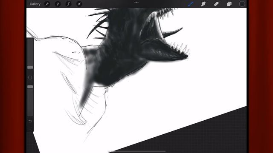The width and height of the screenshot is (273, 153).
Task: Select the Eraser tool
Action: pyautogui.click(x=216, y=4)
